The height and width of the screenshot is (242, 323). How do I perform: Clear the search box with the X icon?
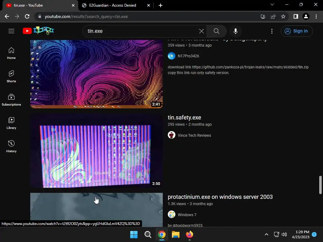202,31
